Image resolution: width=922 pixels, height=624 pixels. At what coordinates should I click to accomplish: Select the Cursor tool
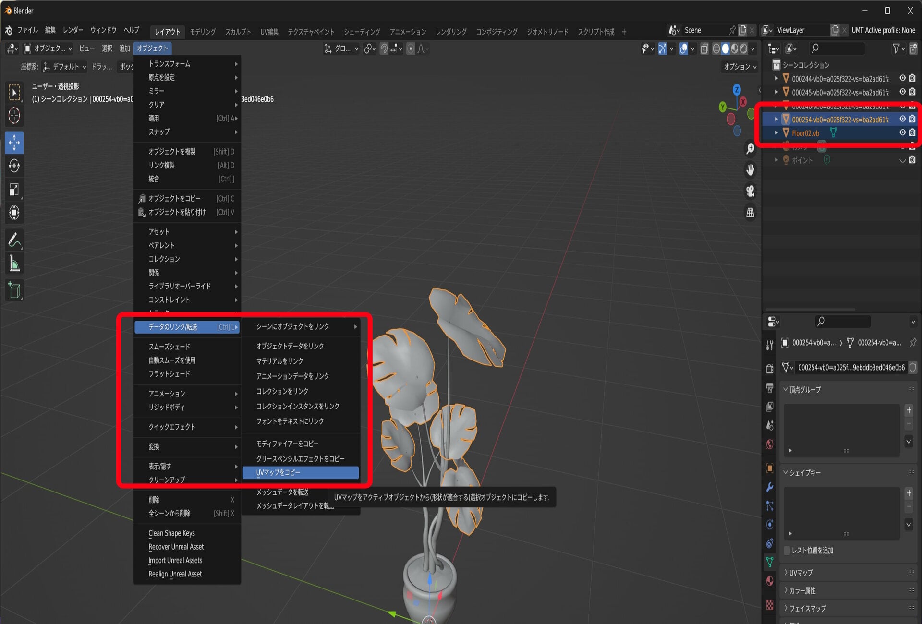pos(14,116)
